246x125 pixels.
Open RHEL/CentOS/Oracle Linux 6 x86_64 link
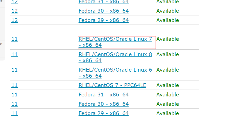115,73
